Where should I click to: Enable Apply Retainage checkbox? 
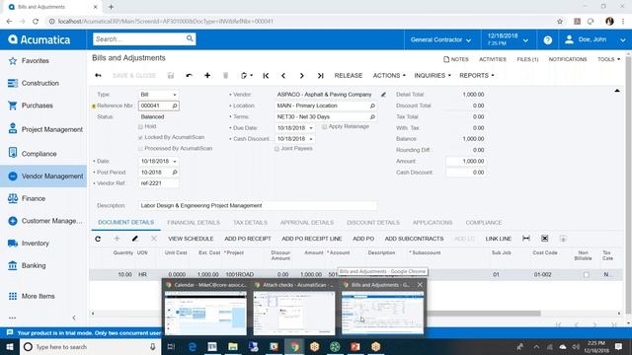(325, 126)
